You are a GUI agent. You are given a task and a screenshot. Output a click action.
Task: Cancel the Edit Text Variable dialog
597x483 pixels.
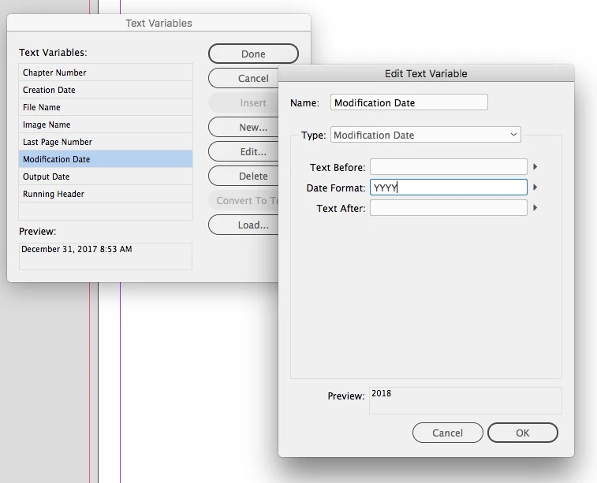click(448, 433)
